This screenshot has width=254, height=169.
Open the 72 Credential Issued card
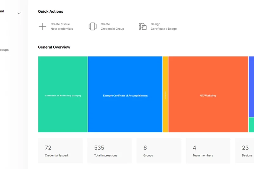tap(60, 151)
